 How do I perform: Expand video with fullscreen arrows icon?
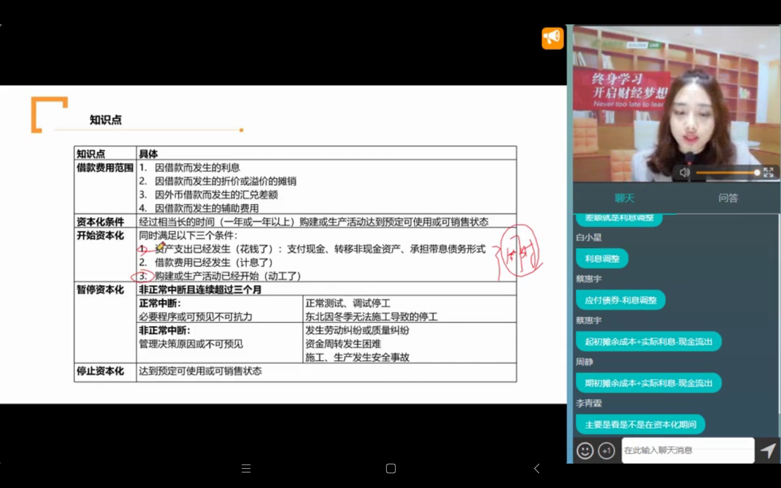point(768,172)
